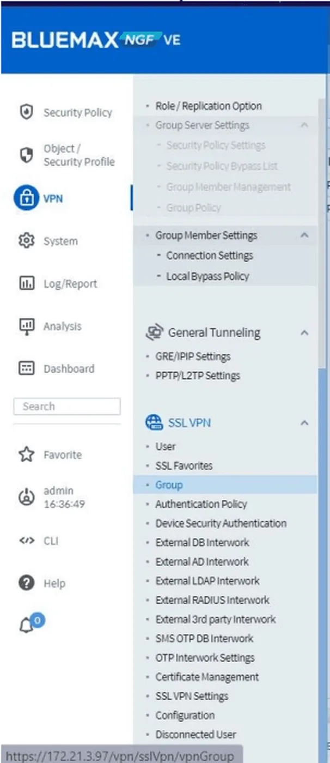The height and width of the screenshot is (763, 330).
Task: Open PPTP/L2TP Settings
Action: click(x=198, y=376)
